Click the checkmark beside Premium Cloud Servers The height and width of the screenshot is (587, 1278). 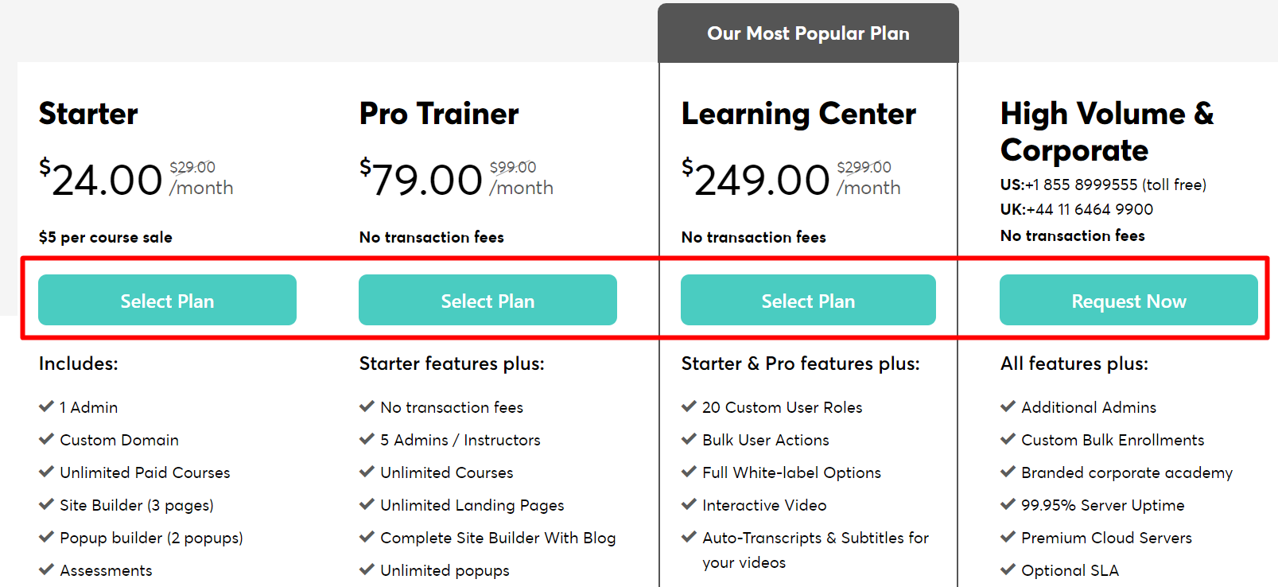[1008, 537]
